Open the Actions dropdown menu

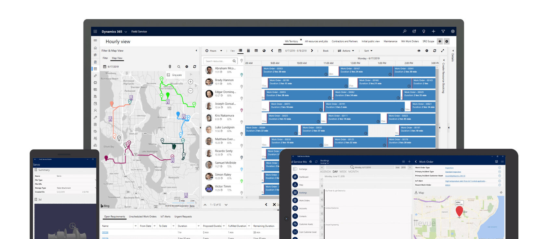point(346,51)
